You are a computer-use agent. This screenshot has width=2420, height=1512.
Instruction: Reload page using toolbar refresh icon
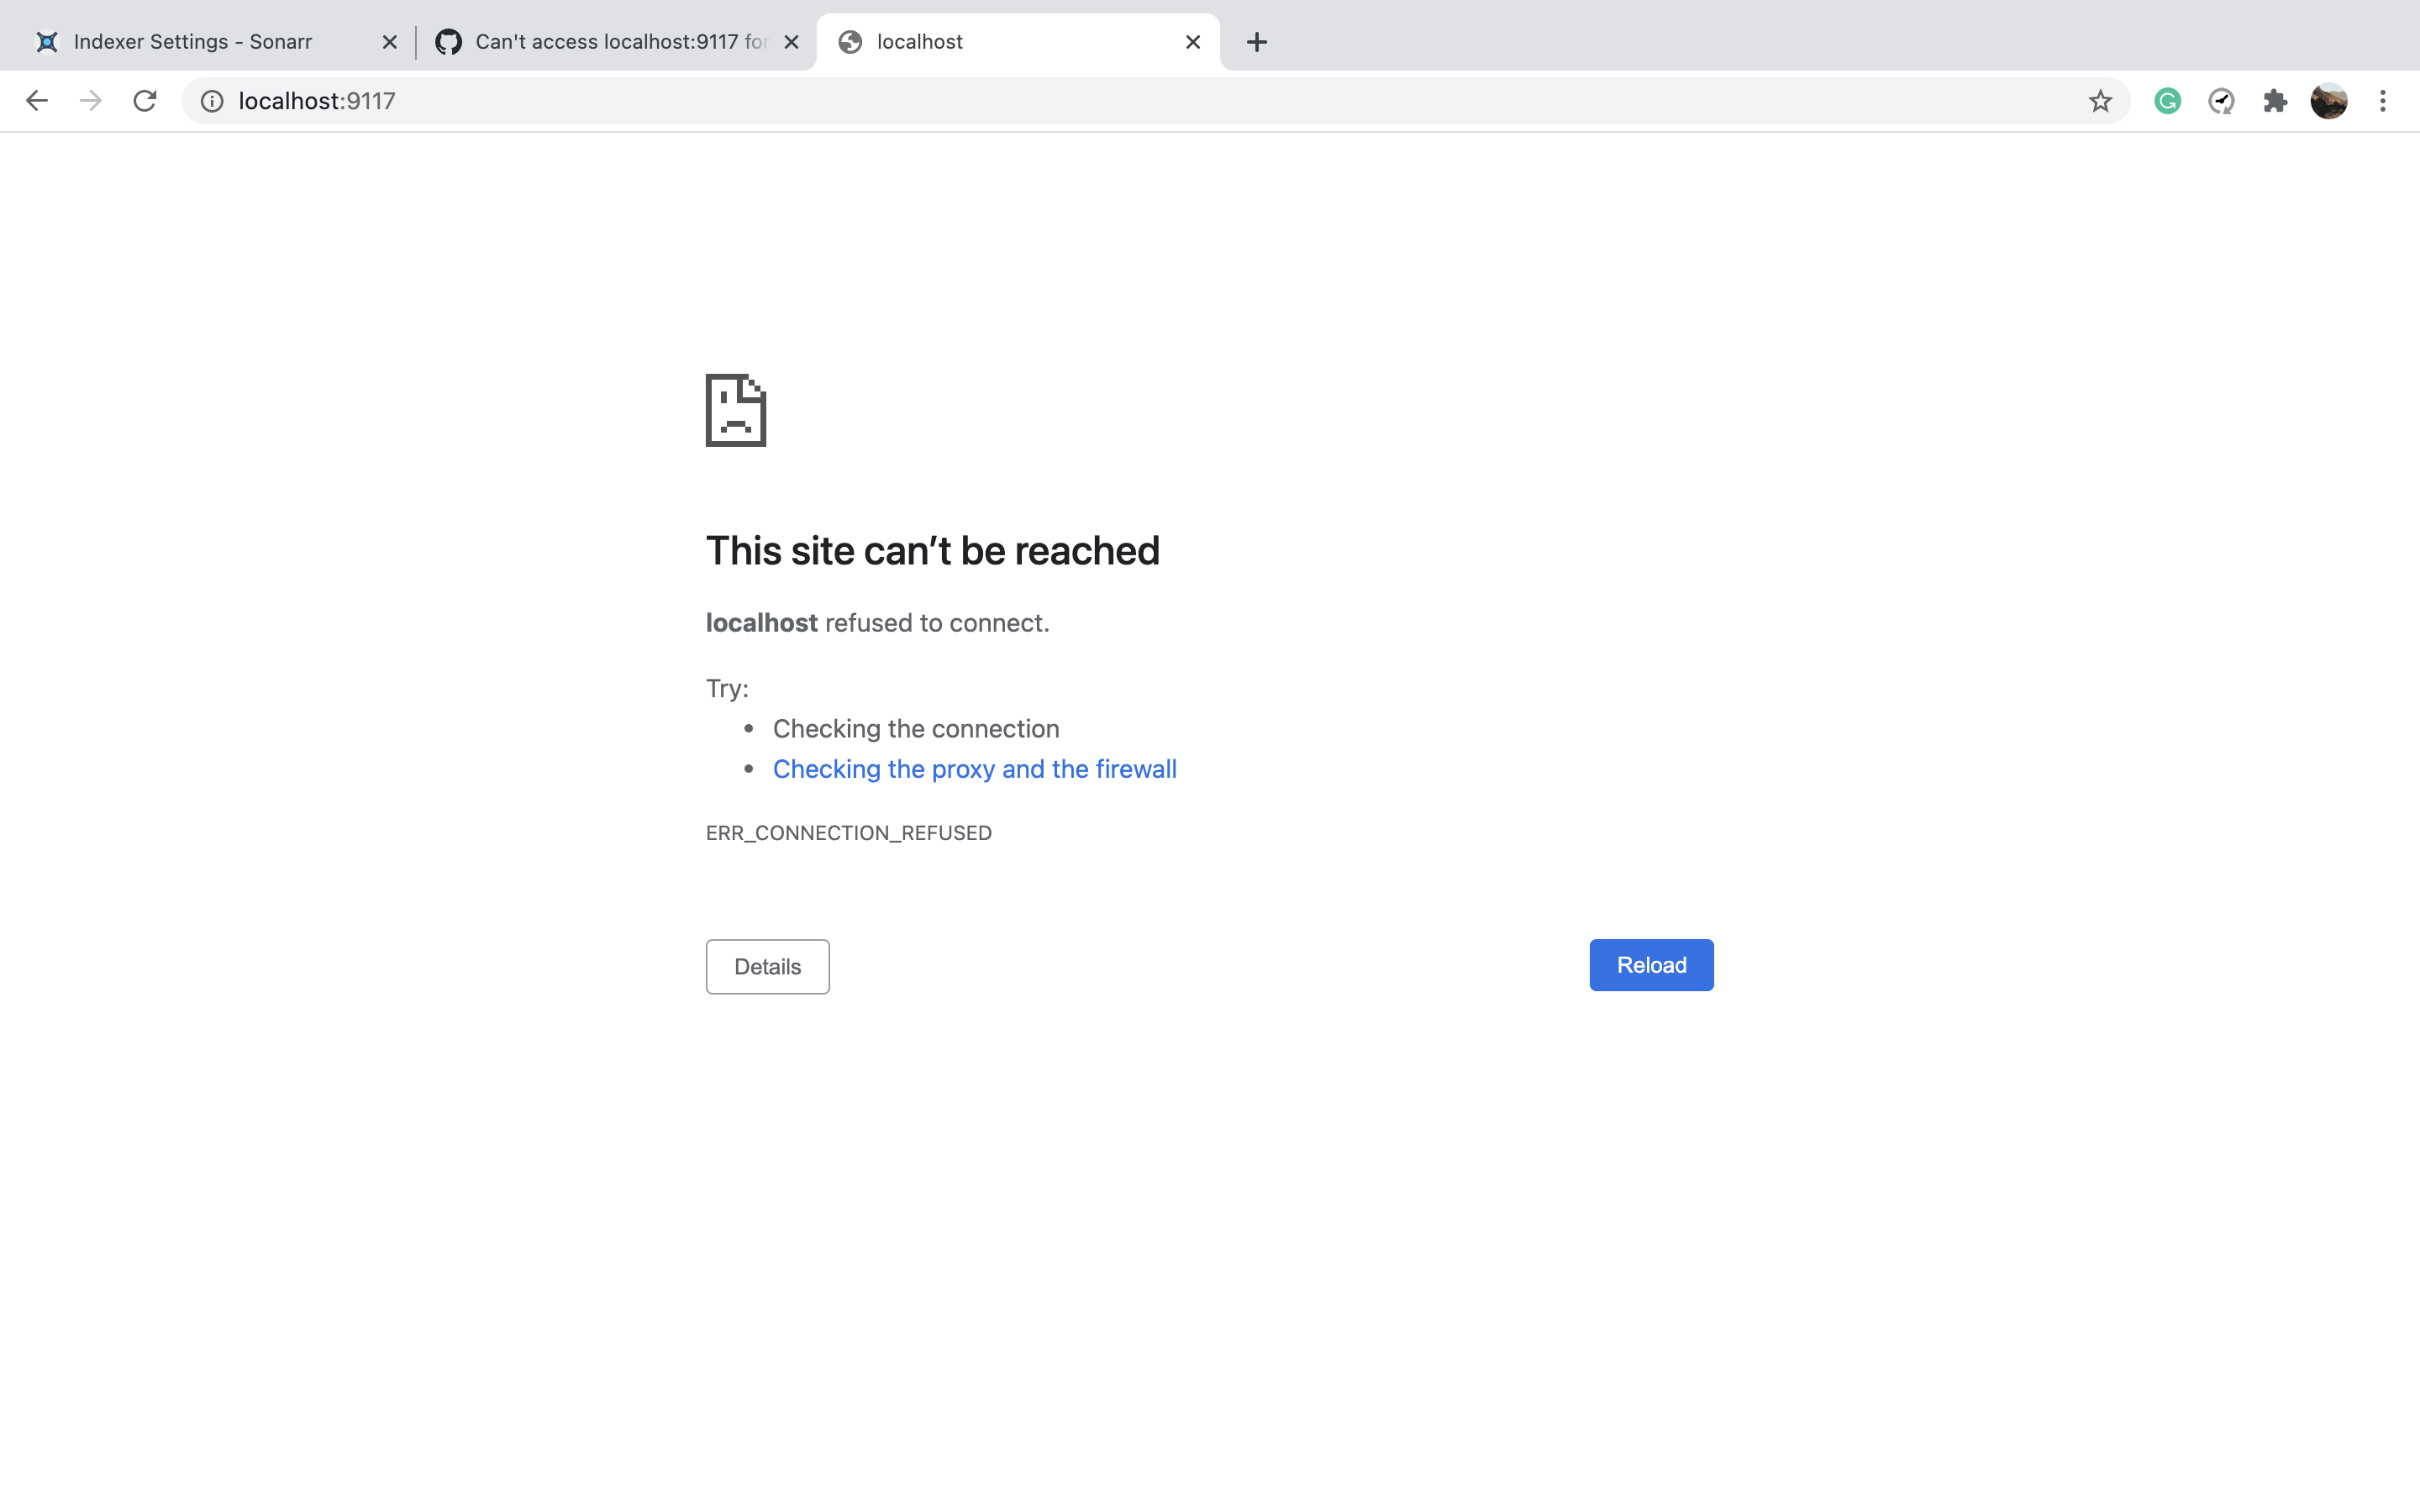pyautogui.click(x=145, y=101)
